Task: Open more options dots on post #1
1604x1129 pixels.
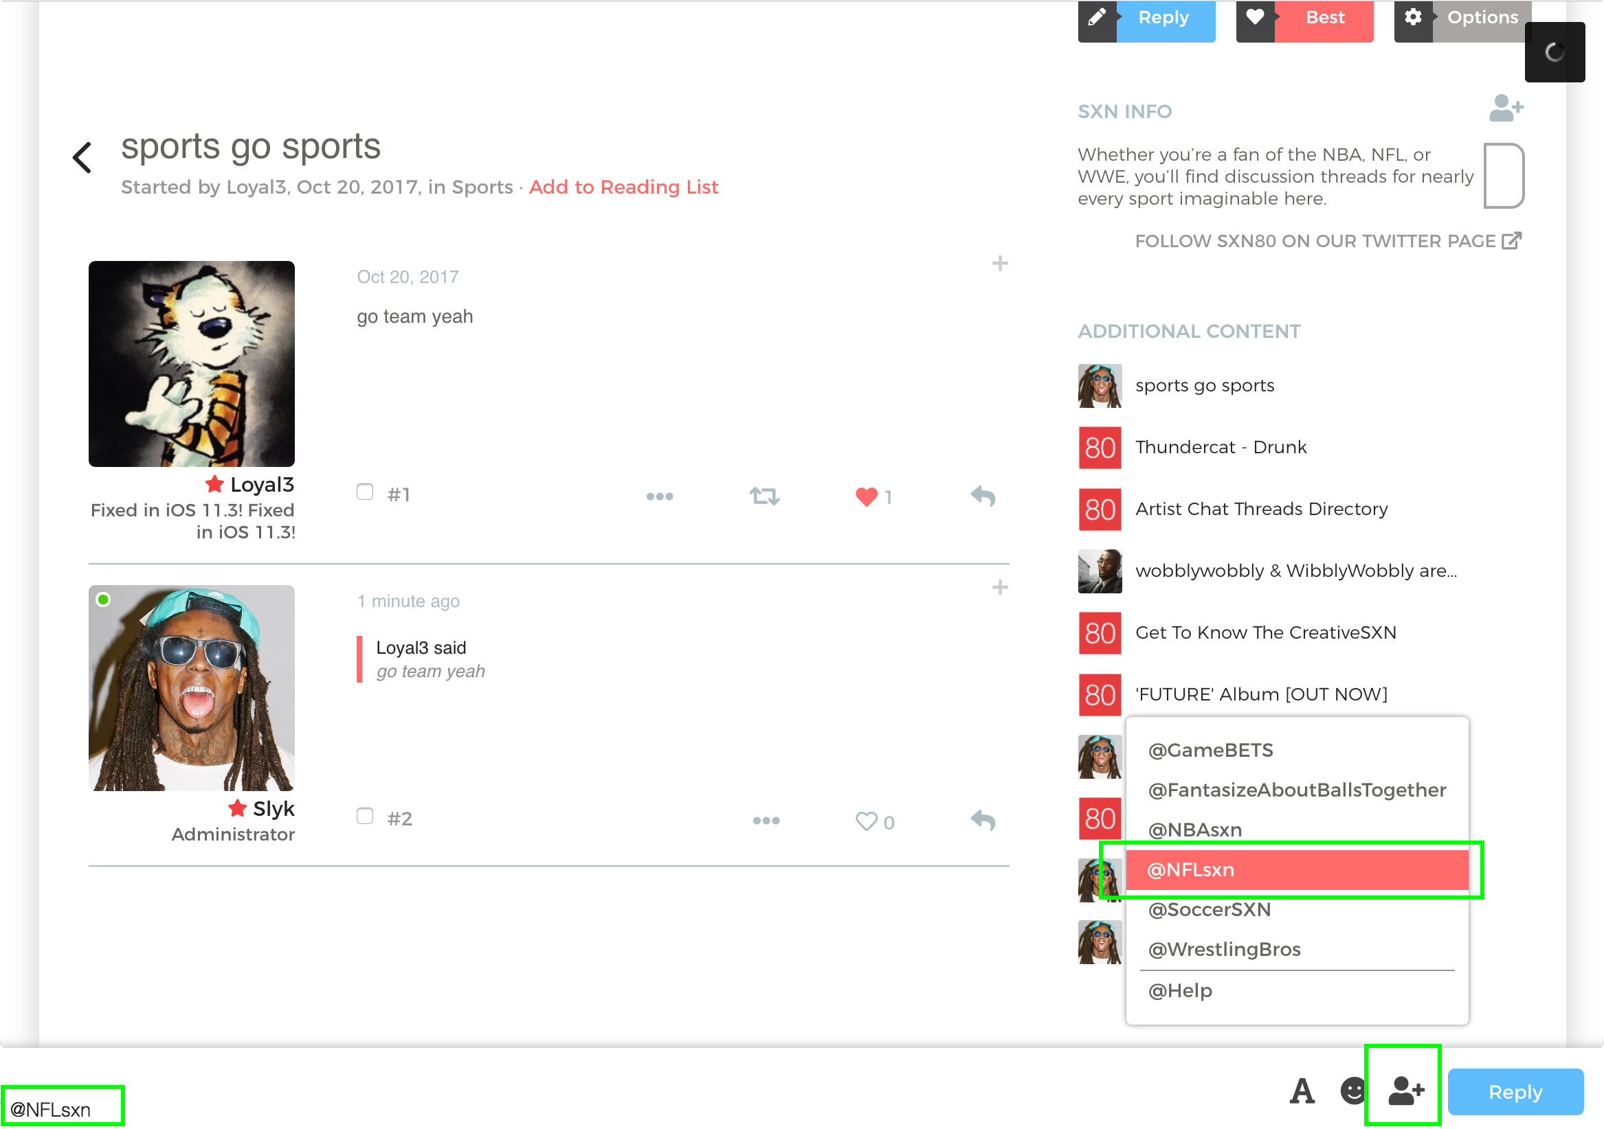Action: (x=660, y=497)
